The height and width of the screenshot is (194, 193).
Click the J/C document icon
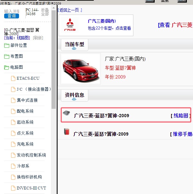13,89
